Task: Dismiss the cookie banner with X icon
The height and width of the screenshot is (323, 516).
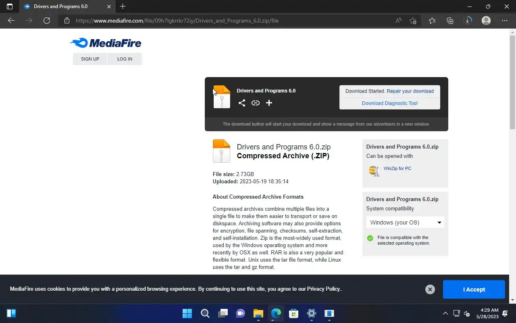Action: click(430, 289)
